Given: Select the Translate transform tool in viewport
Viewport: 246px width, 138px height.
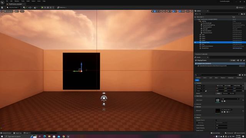Looking at the screenshot, I should (155, 11).
